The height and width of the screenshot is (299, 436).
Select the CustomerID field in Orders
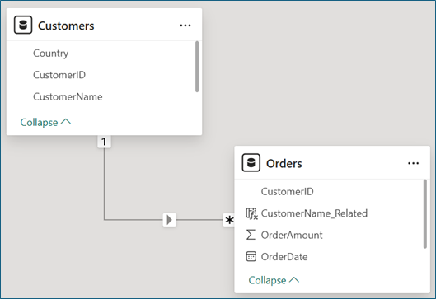[288, 191]
